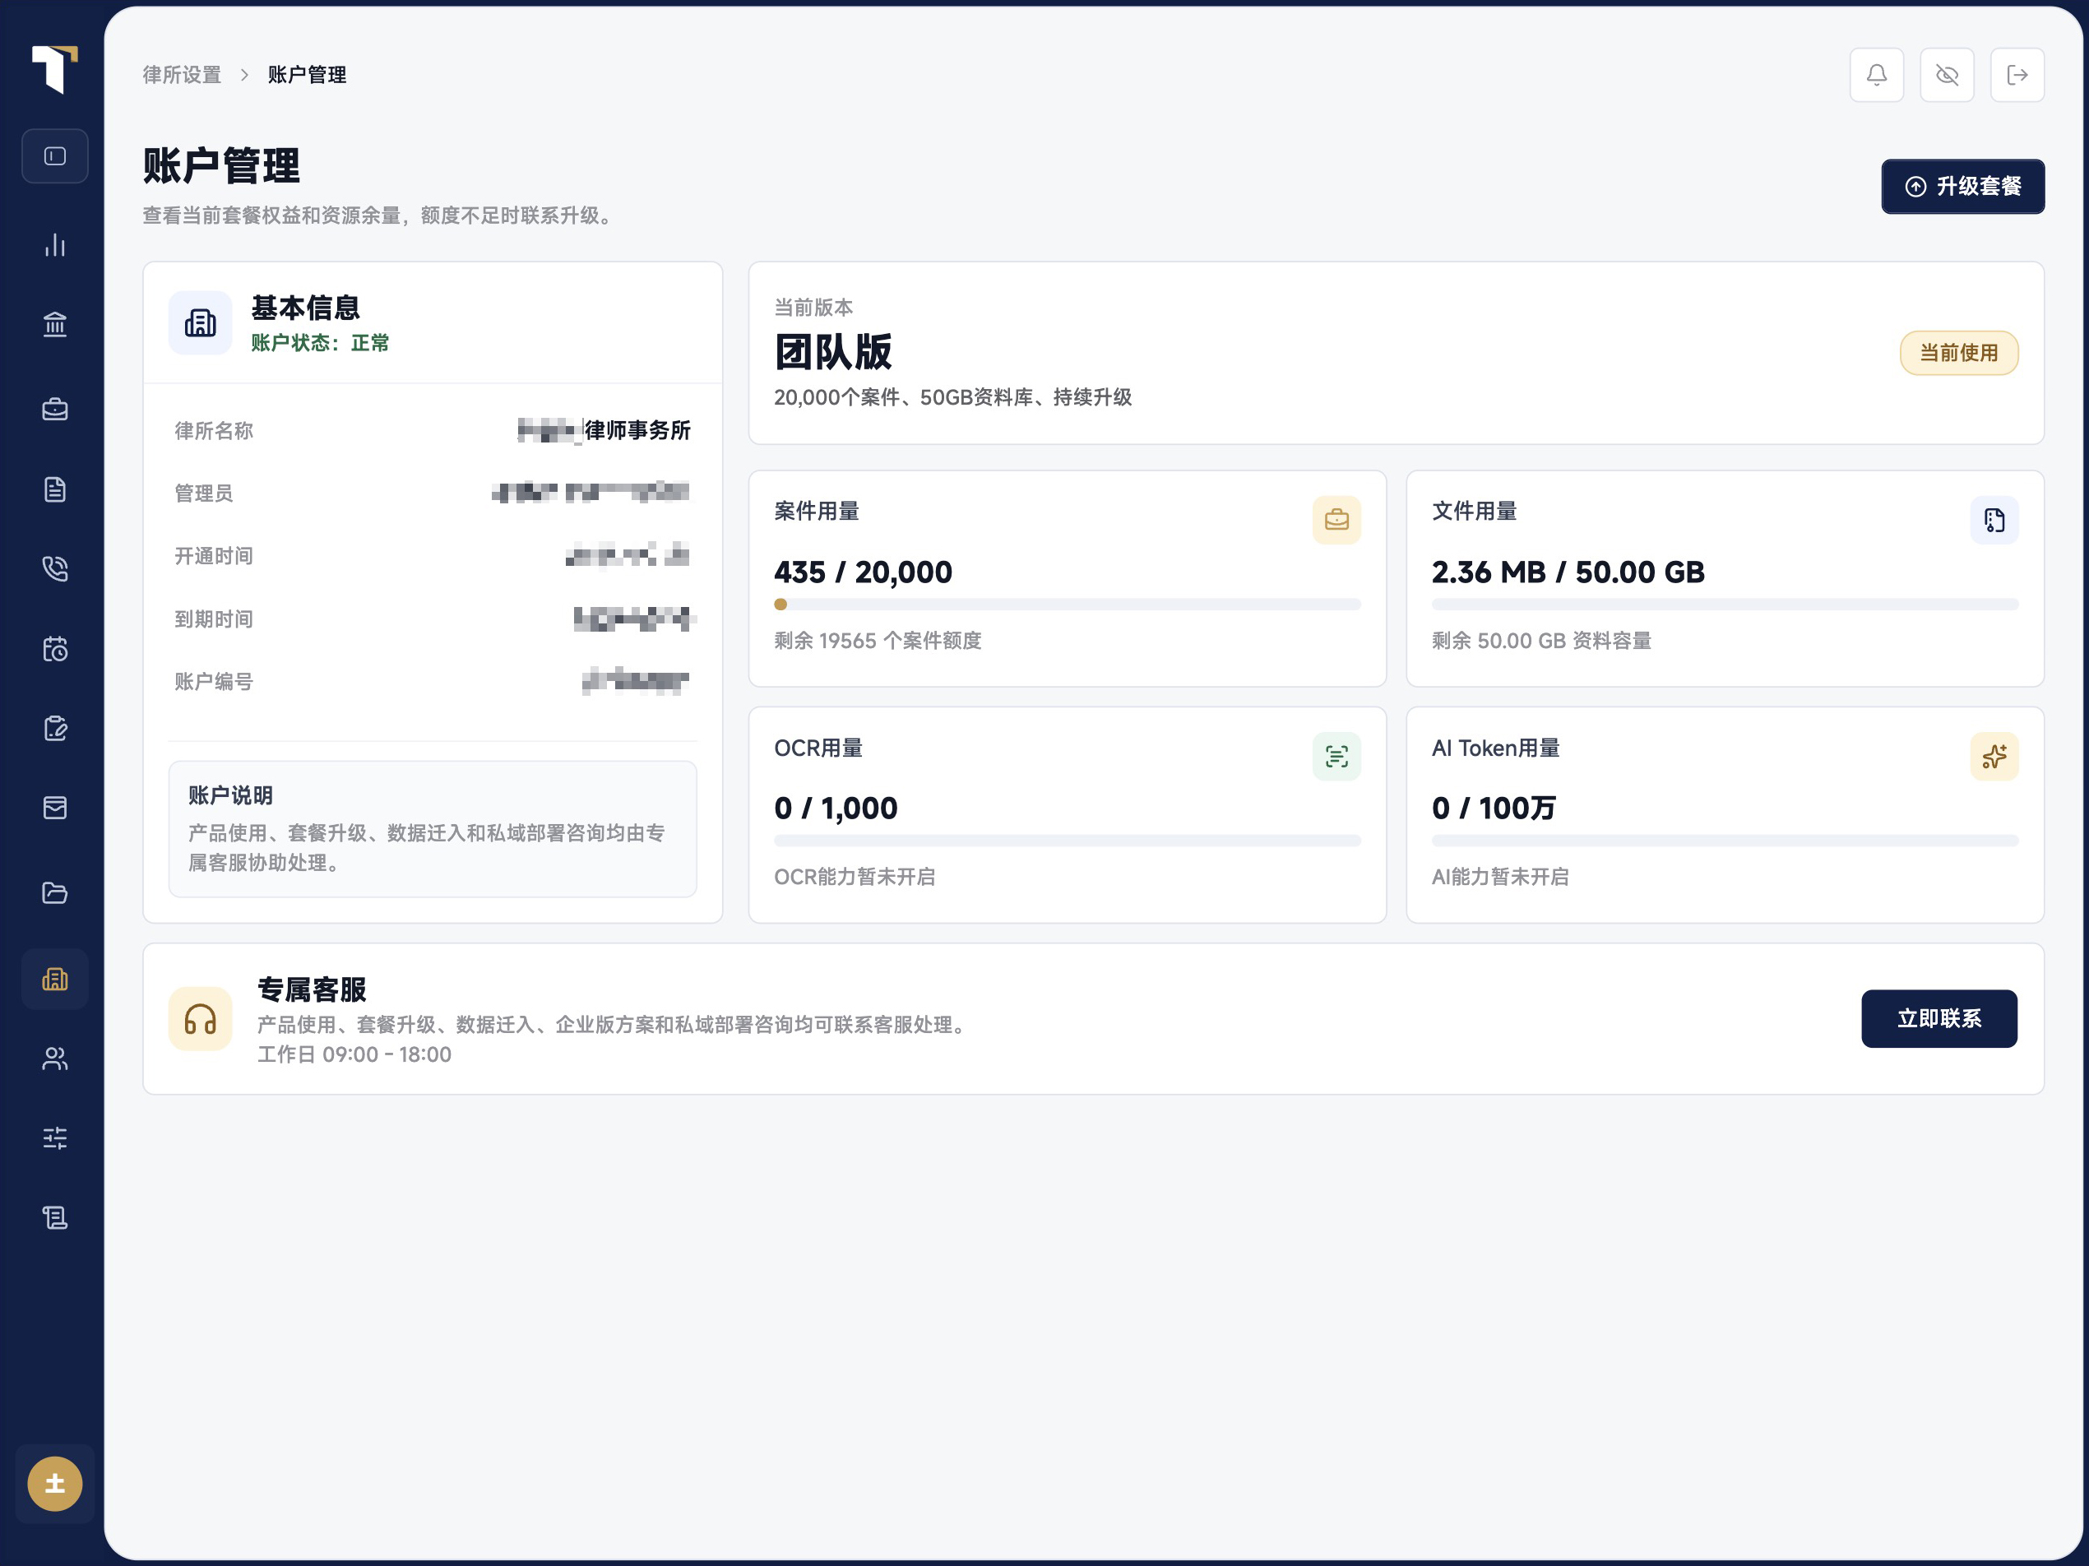
Task: Click the 账户说明 heading
Action: point(230,795)
